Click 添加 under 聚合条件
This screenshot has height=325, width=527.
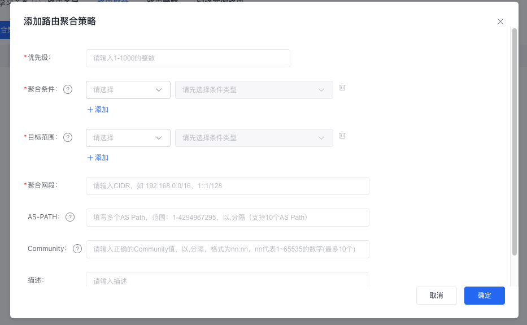point(98,110)
